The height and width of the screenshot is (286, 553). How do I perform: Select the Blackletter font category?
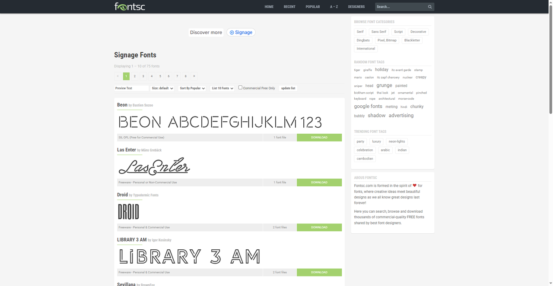tap(412, 40)
